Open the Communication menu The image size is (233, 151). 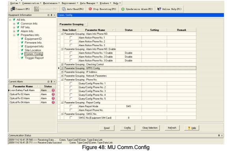[32, 3]
